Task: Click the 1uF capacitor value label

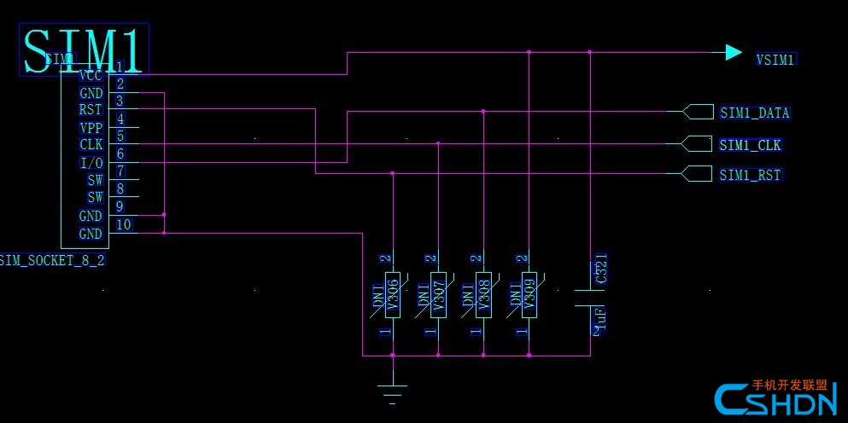Action: [599, 322]
